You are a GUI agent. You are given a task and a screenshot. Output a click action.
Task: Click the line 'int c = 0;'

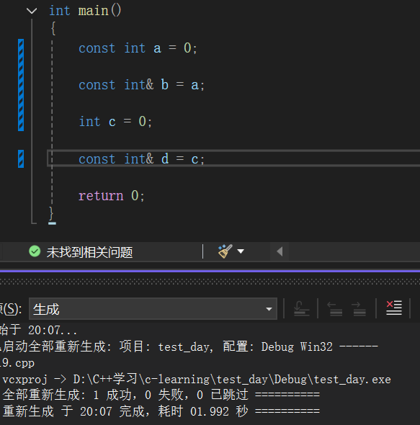tap(115, 122)
